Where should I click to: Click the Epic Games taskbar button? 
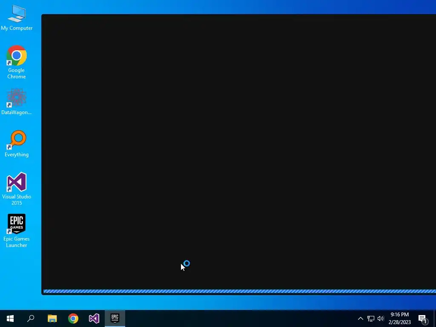coord(115,318)
